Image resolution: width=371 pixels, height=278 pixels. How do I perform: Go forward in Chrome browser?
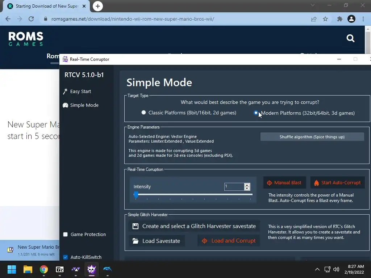tap(20, 19)
